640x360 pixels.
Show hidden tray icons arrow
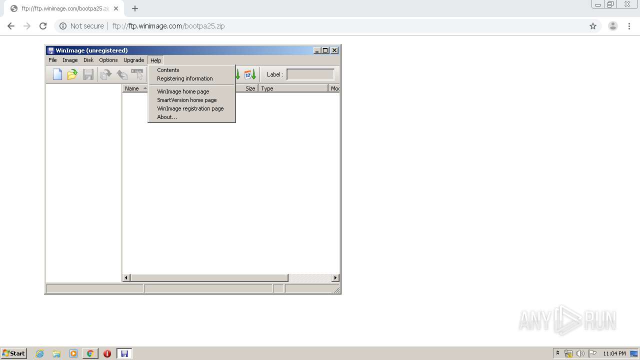click(557, 353)
